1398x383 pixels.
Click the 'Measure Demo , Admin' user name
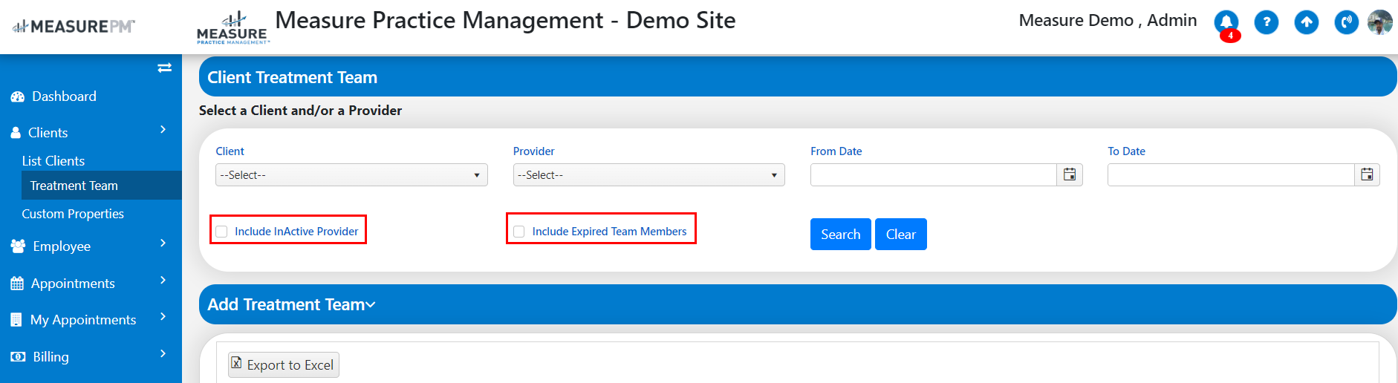tap(1108, 21)
